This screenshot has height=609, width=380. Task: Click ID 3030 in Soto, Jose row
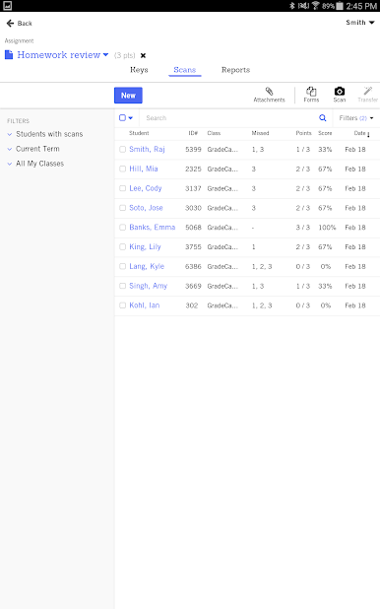[x=193, y=208]
